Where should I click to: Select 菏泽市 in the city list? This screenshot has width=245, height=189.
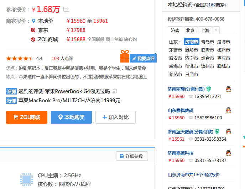coord(192,66)
